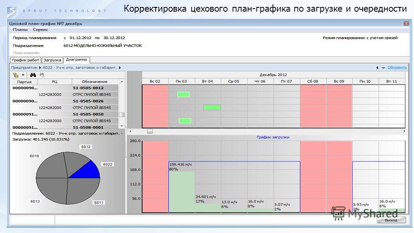
Task: Click the Gantt horizontal scrollbar thumb
Action: 150,131
